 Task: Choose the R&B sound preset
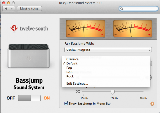click(x=106, y=72)
